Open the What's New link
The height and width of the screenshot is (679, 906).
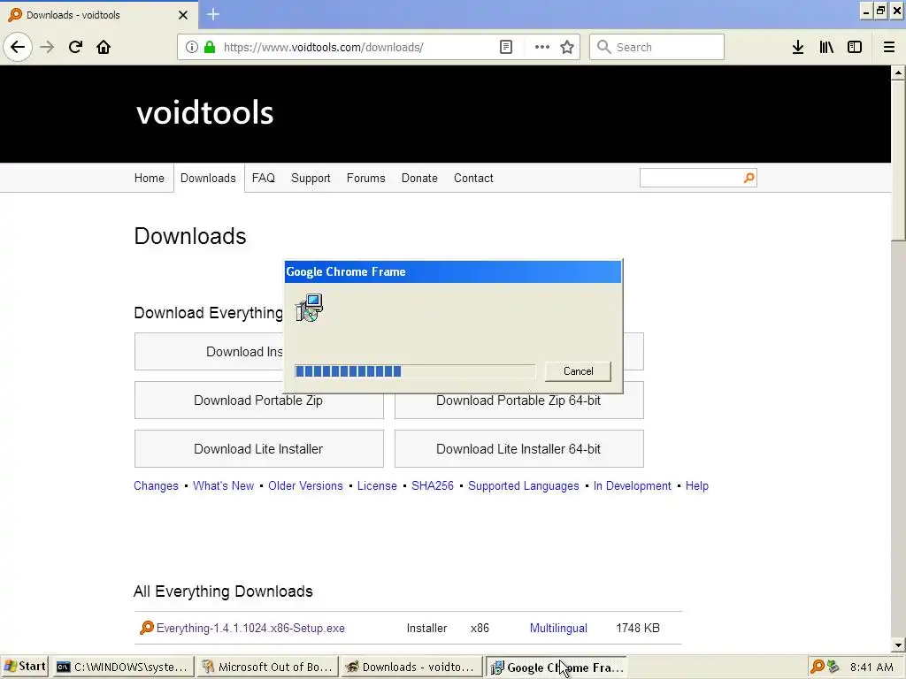click(x=224, y=485)
